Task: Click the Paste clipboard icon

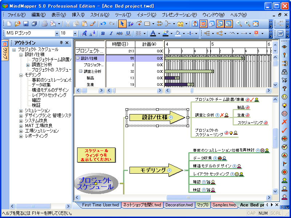Action: [x=84, y=24]
